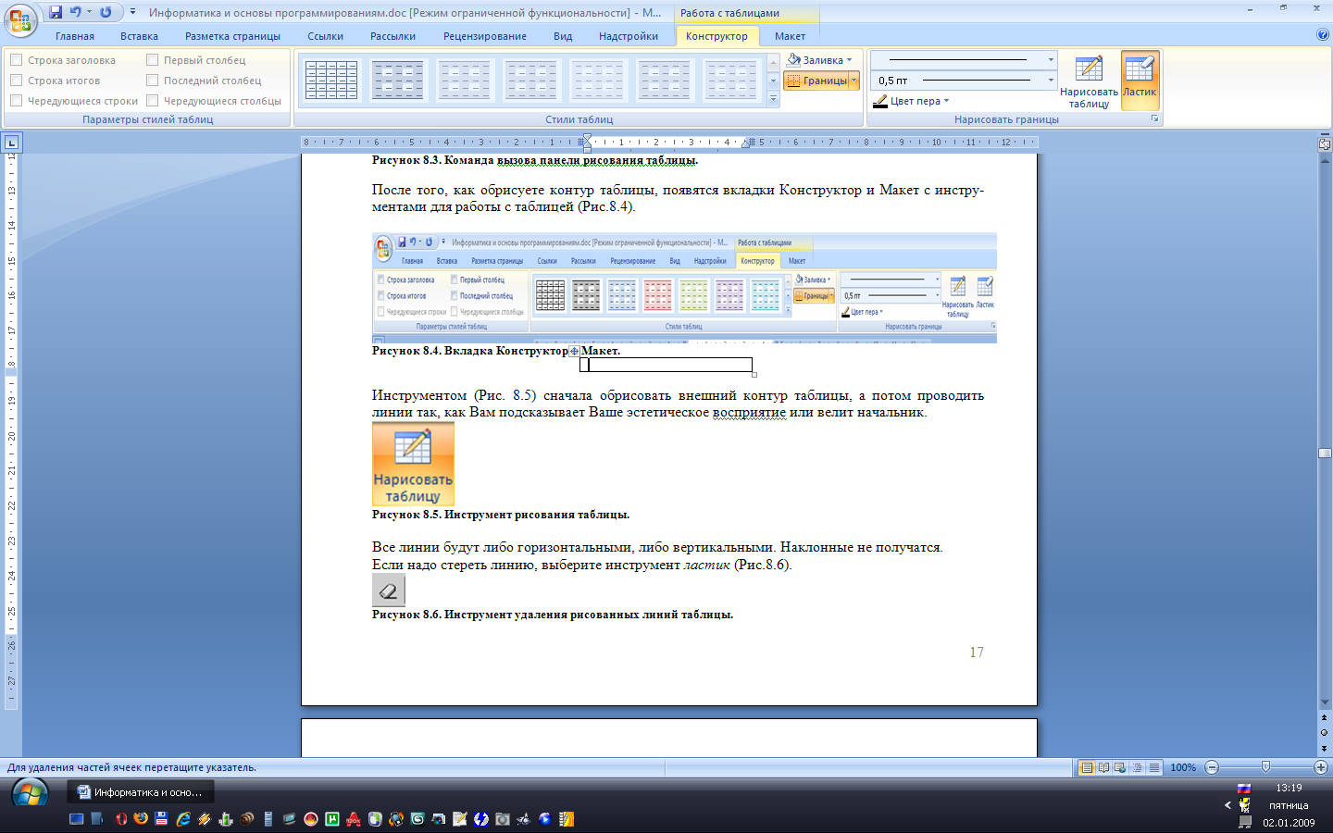Open the pen line style dropdown
1333x833 pixels.
point(1051,60)
